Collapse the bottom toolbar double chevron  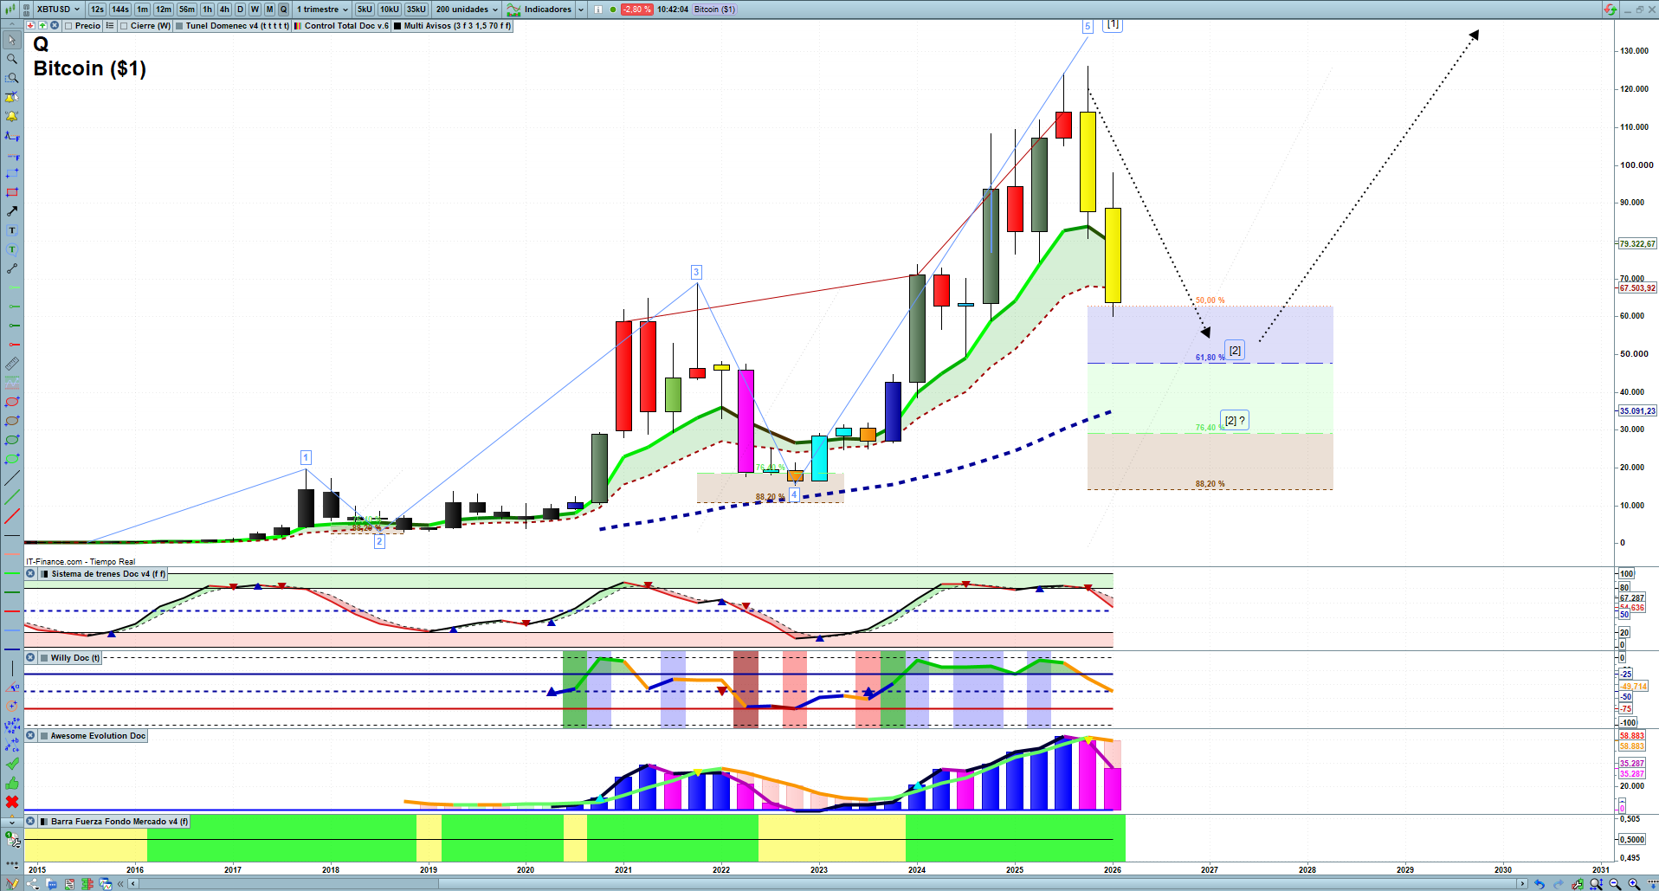[x=121, y=884]
